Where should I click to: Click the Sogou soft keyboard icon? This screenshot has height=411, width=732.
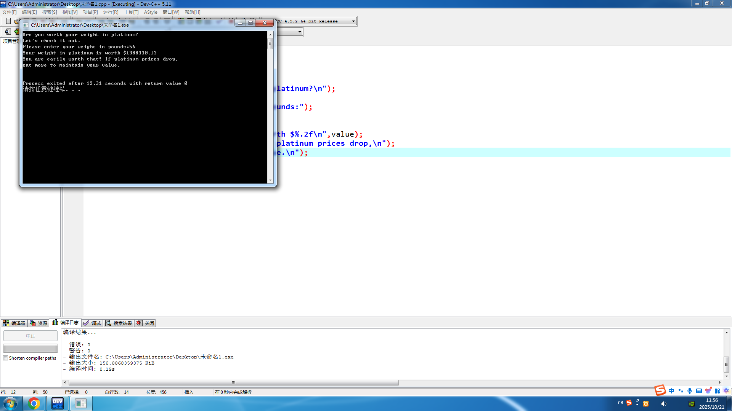coord(699,391)
